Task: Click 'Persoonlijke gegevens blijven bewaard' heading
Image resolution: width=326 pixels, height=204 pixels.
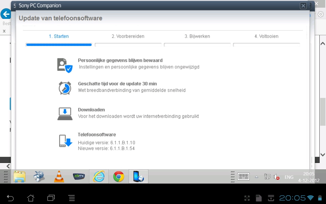Action: coord(120,60)
